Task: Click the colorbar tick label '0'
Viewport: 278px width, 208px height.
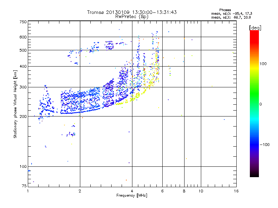Action: (261, 104)
